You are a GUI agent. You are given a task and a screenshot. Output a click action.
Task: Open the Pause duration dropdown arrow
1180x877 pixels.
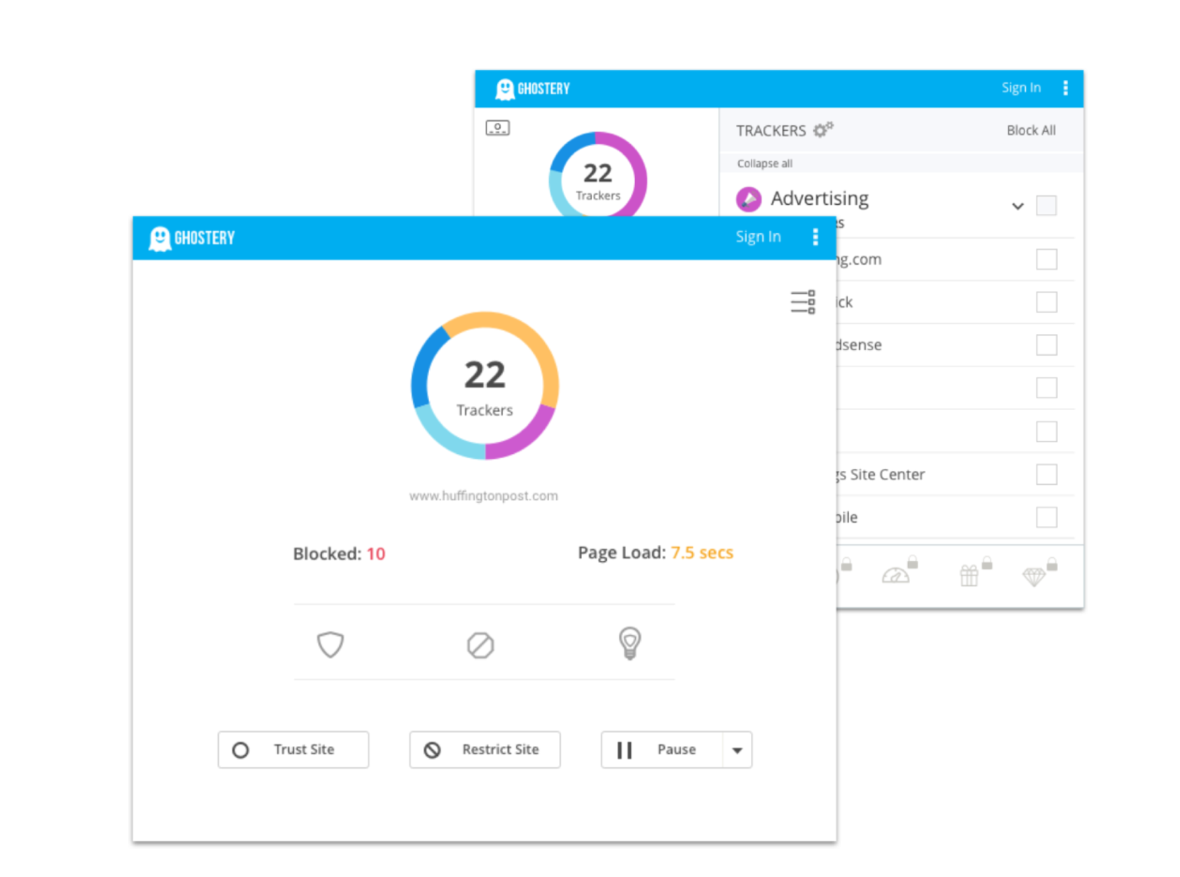click(737, 750)
